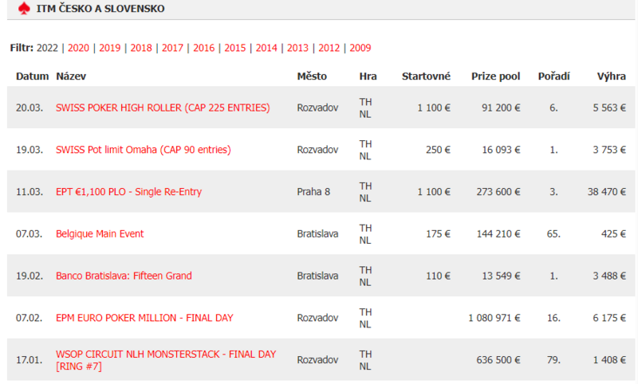Screen dimensions: 638x384
Task: Select the 2018 year filter
Action: (141, 48)
